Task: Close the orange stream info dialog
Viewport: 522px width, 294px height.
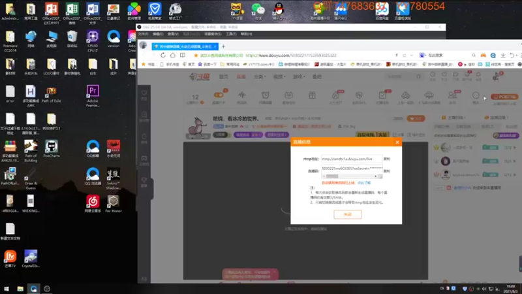Action: tap(397, 142)
